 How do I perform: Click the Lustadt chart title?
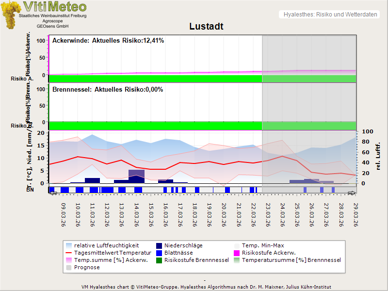[206, 27]
